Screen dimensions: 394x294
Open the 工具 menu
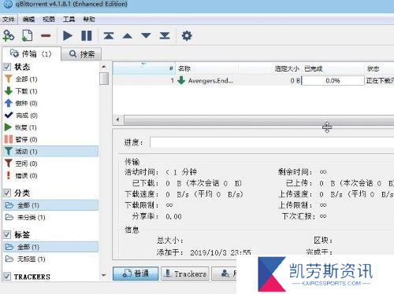tap(69, 20)
